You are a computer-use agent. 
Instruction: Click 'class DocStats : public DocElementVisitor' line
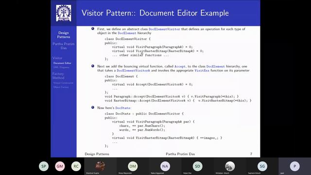pyautogui.click(x=144, y=114)
